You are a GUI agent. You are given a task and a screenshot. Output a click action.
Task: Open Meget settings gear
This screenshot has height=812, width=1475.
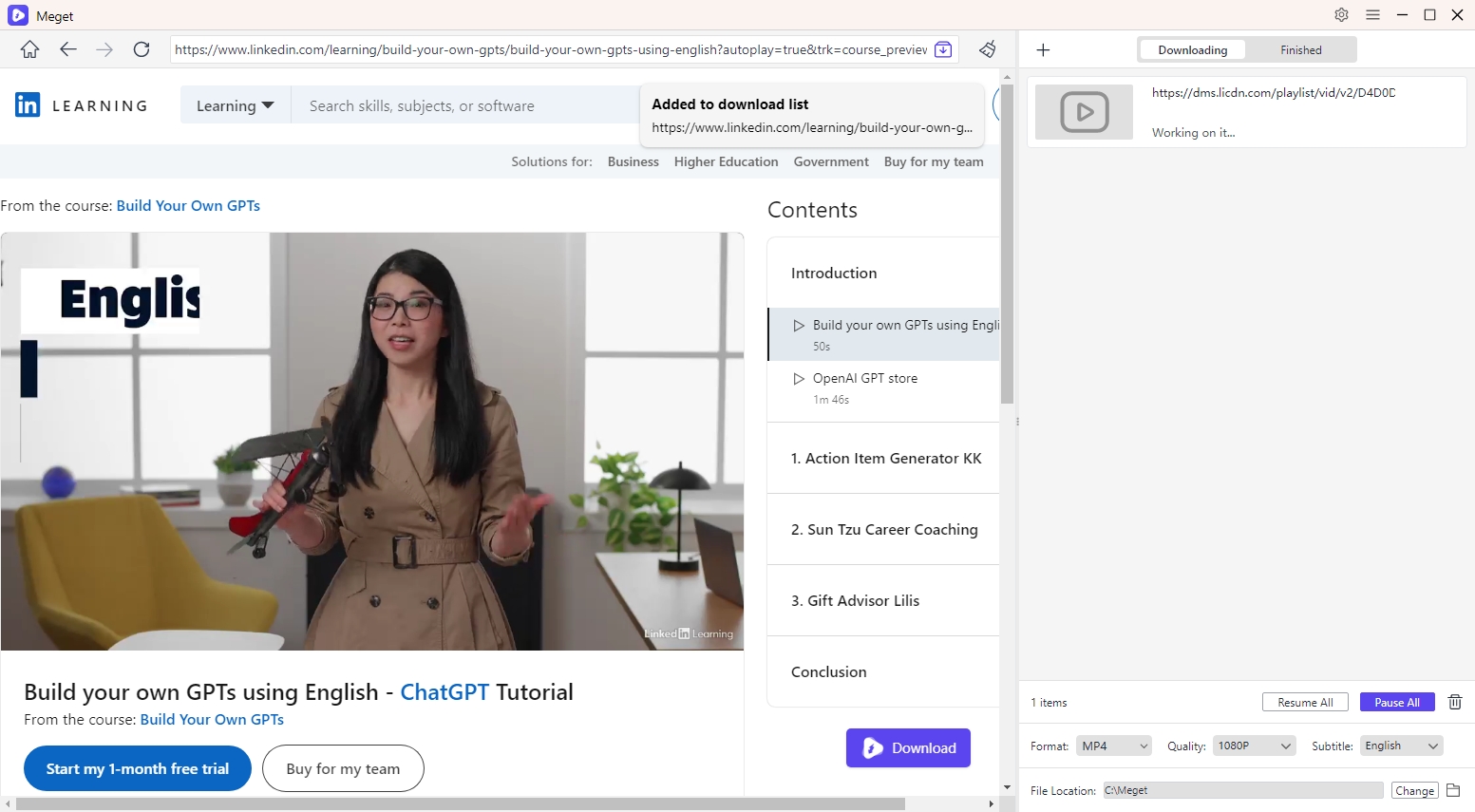point(1341,15)
